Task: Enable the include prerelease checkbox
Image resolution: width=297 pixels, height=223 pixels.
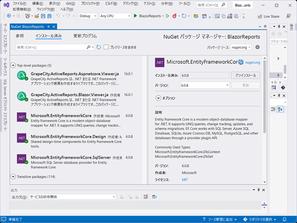Action: pos(106,47)
